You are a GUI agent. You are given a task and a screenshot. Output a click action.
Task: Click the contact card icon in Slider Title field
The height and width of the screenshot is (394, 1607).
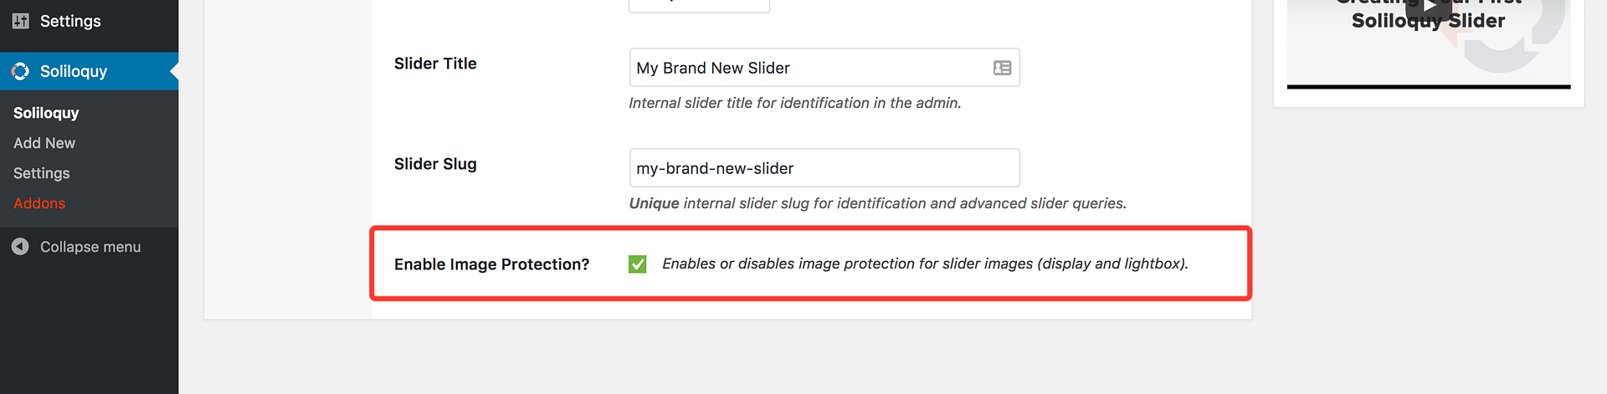coord(1002,68)
